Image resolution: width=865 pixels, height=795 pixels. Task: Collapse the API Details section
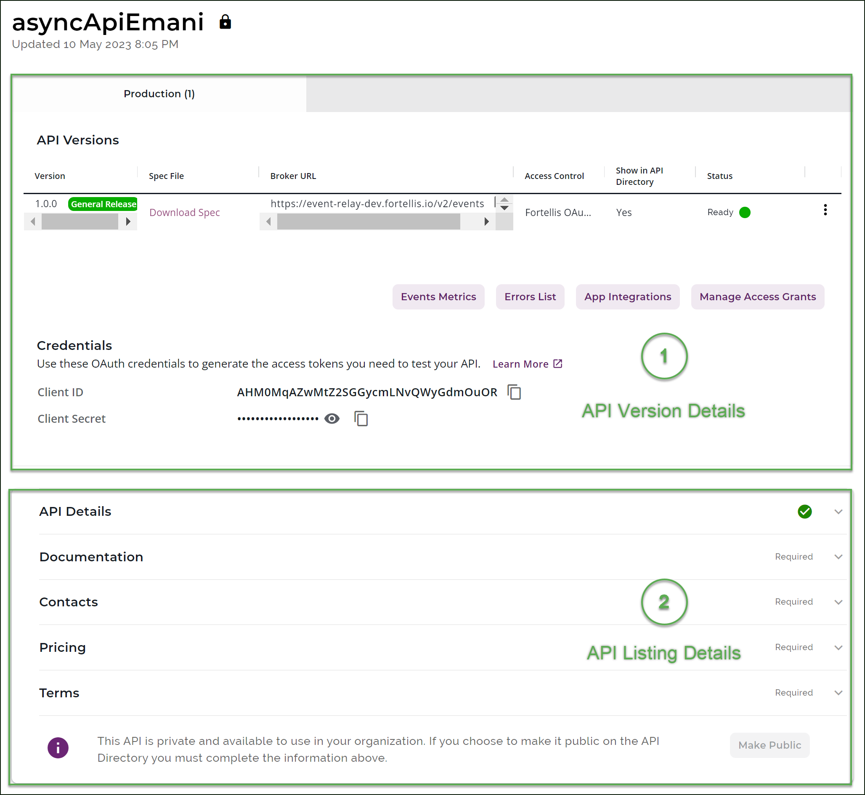[x=838, y=512]
